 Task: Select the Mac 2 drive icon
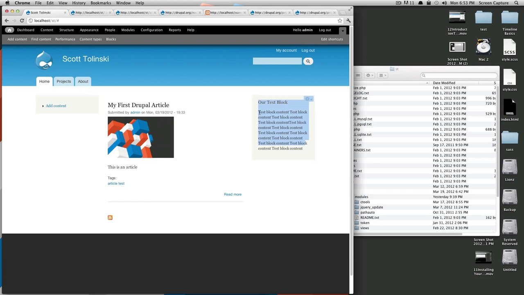pos(483,50)
